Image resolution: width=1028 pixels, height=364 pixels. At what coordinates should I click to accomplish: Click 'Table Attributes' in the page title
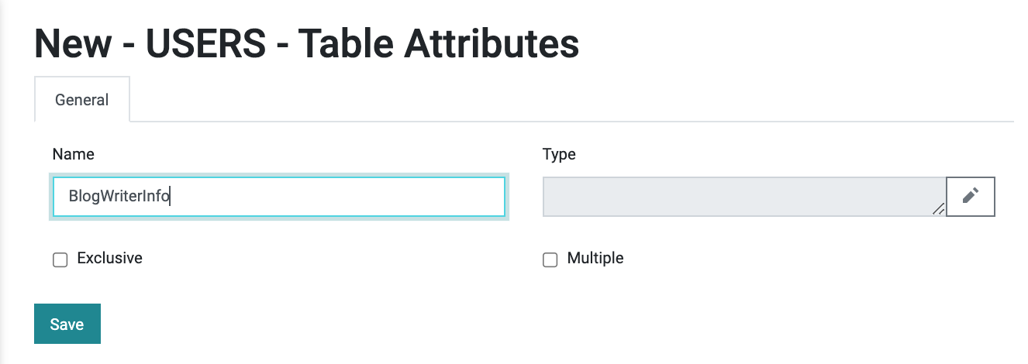click(x=432, y=45)
